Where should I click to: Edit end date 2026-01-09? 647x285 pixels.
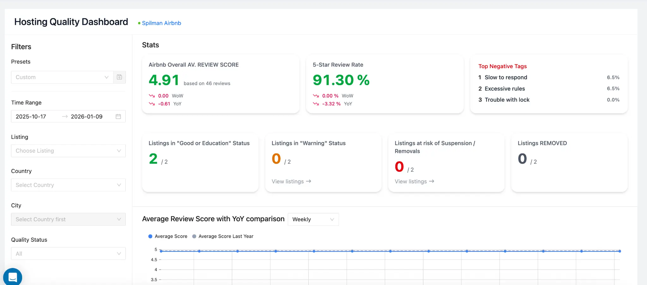click(x=87, y=116)
